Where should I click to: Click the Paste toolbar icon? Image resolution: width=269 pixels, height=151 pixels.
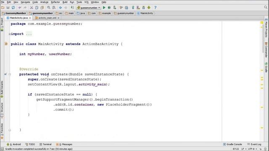pos(42,8)
